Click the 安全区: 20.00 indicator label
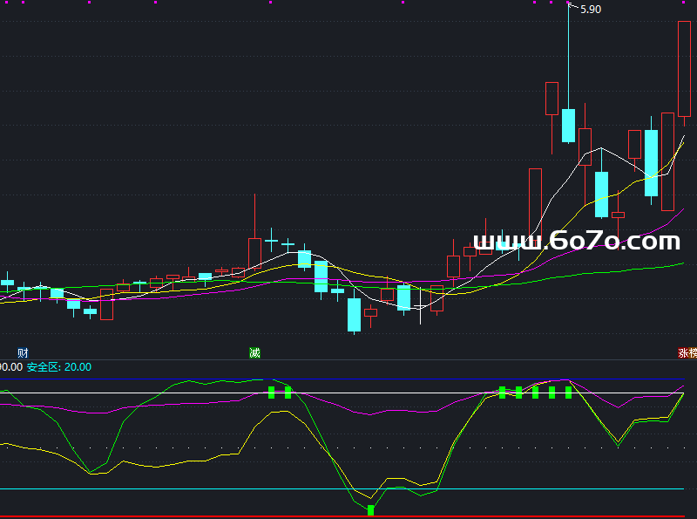This screenshot has width=697, height=519. [58, 367]
